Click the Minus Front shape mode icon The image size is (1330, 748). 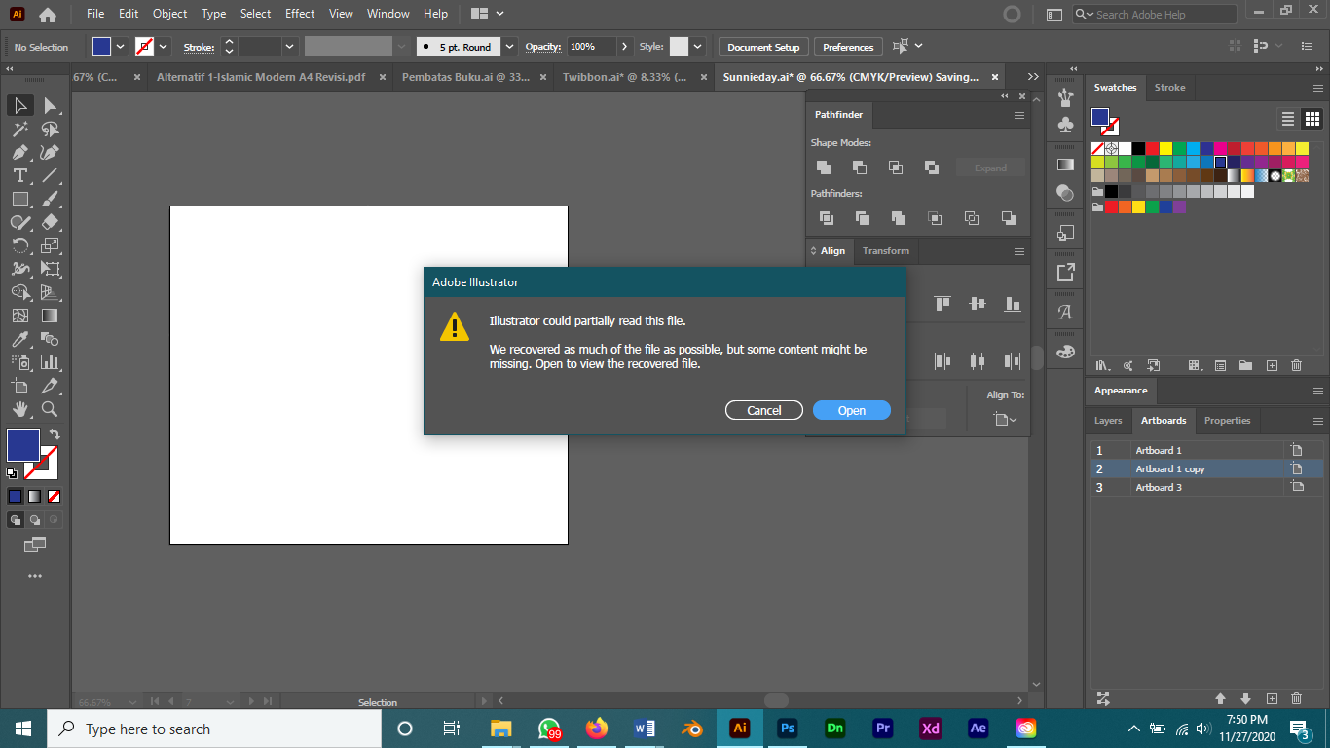tap(860, 168)
